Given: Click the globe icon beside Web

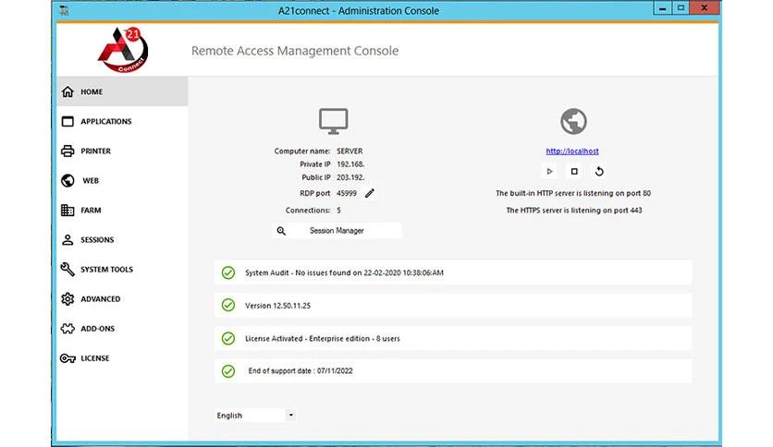Looking at the screenshot, I should [x=67, y=181].
